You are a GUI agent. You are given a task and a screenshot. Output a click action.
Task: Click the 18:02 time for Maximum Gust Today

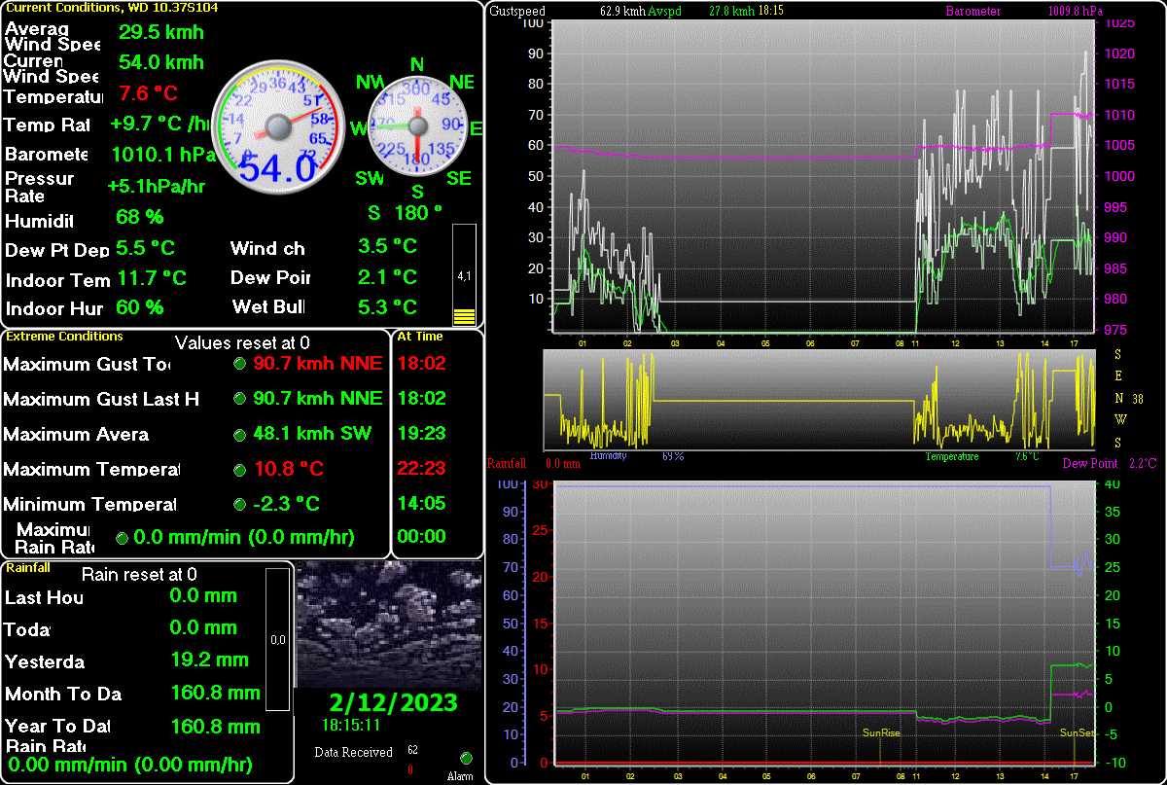(421, 363)
